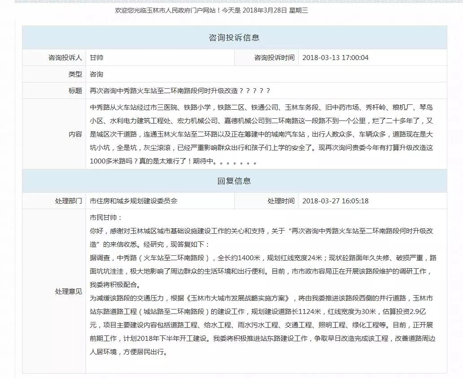
Task: Click the final reply line '人居环境，方便居民出行。'
Action: click(x=129, y=352)
